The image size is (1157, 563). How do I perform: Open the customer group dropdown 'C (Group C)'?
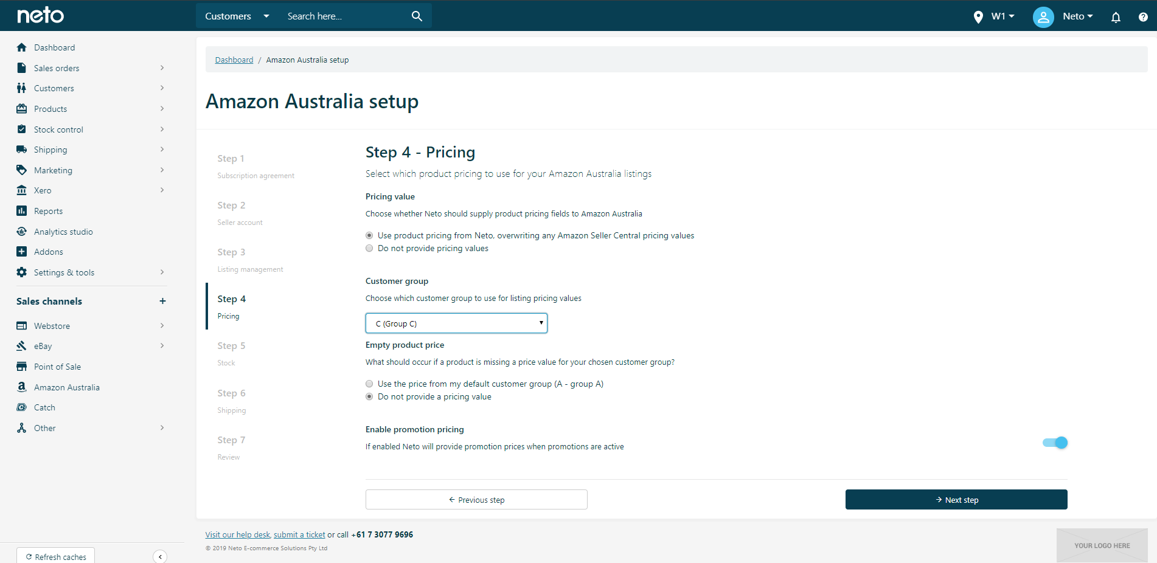tap(456, 323)
